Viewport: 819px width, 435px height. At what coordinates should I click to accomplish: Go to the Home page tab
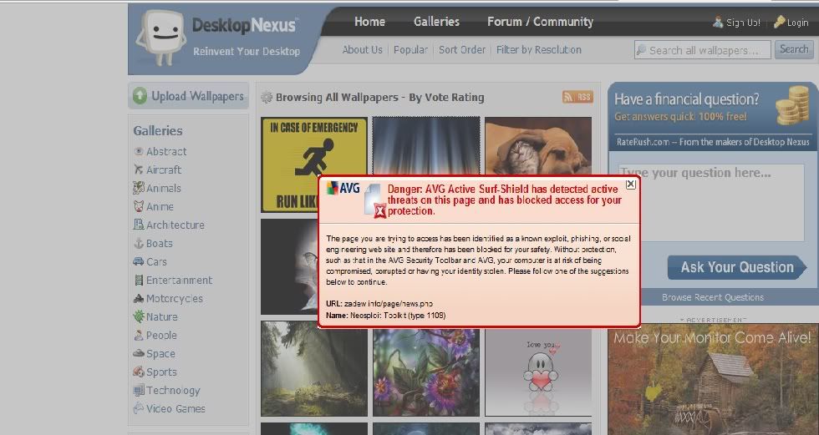(x=369, y=22)
